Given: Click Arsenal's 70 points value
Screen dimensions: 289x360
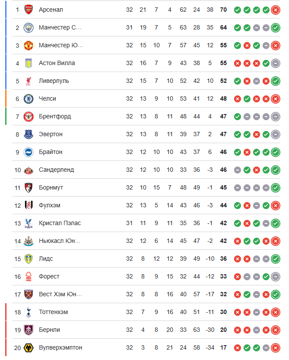Looking at the screenshot, I should [224, 10].
